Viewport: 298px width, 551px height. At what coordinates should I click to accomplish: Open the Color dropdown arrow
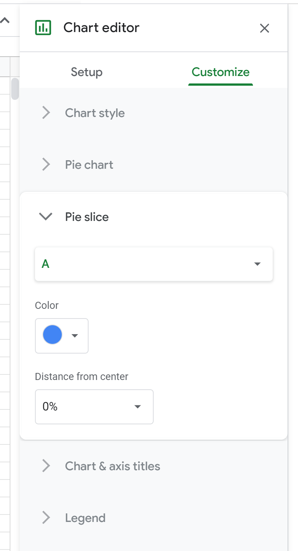click(75, 336)
